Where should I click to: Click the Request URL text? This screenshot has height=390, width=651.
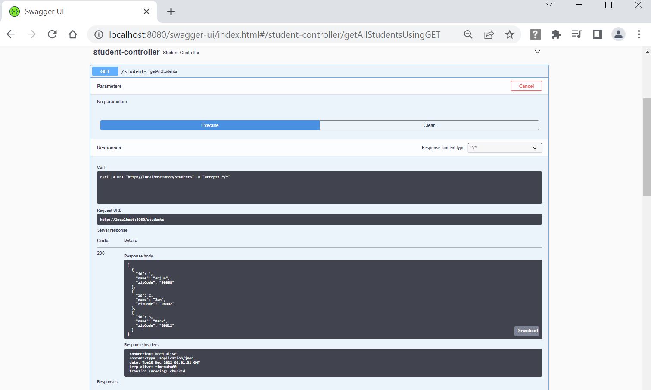pyautogui.click(x=132, y=220)
